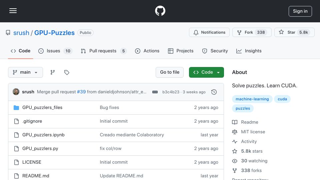Screen dimensions: 320x180
Task: Click Go to file button
Action: (x=170, y=72)
